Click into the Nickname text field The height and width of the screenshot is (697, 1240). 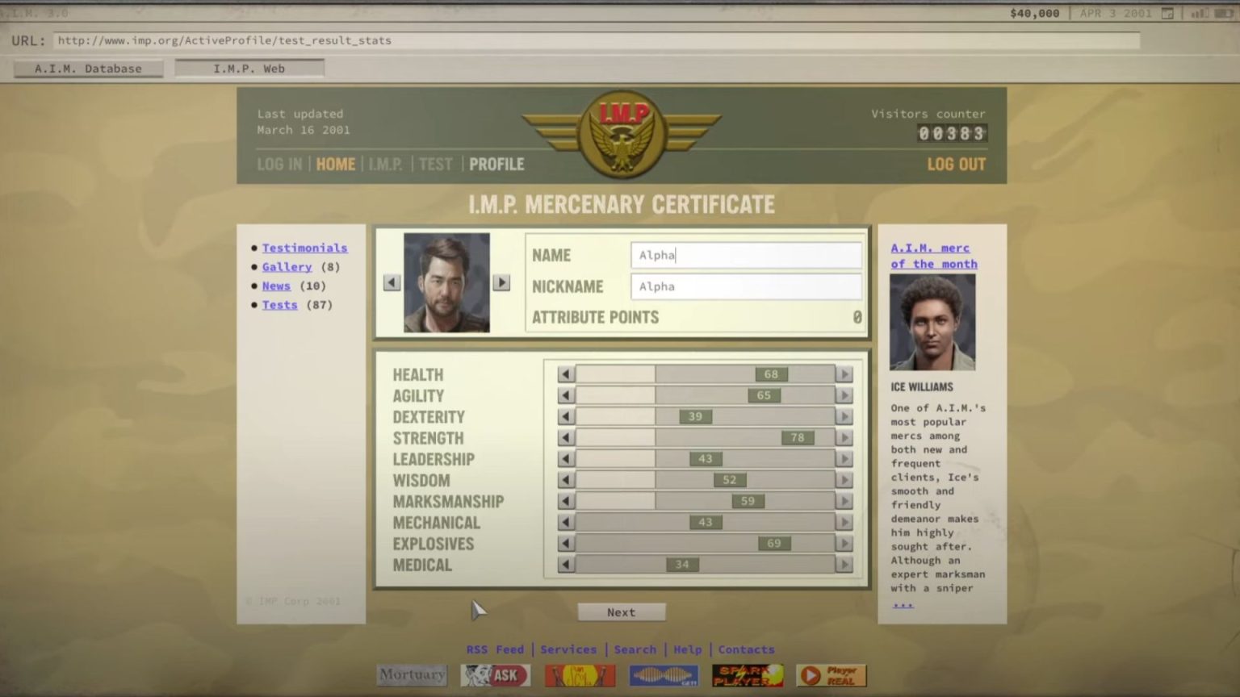coord(745,286)
